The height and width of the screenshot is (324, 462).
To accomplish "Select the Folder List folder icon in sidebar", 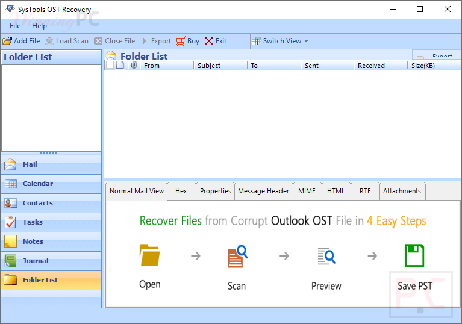I will point(11,280).
